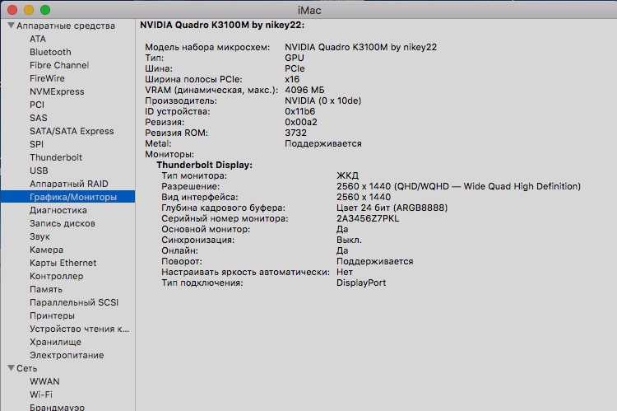Click ROM revision value 3732

[x=295, y=133]
